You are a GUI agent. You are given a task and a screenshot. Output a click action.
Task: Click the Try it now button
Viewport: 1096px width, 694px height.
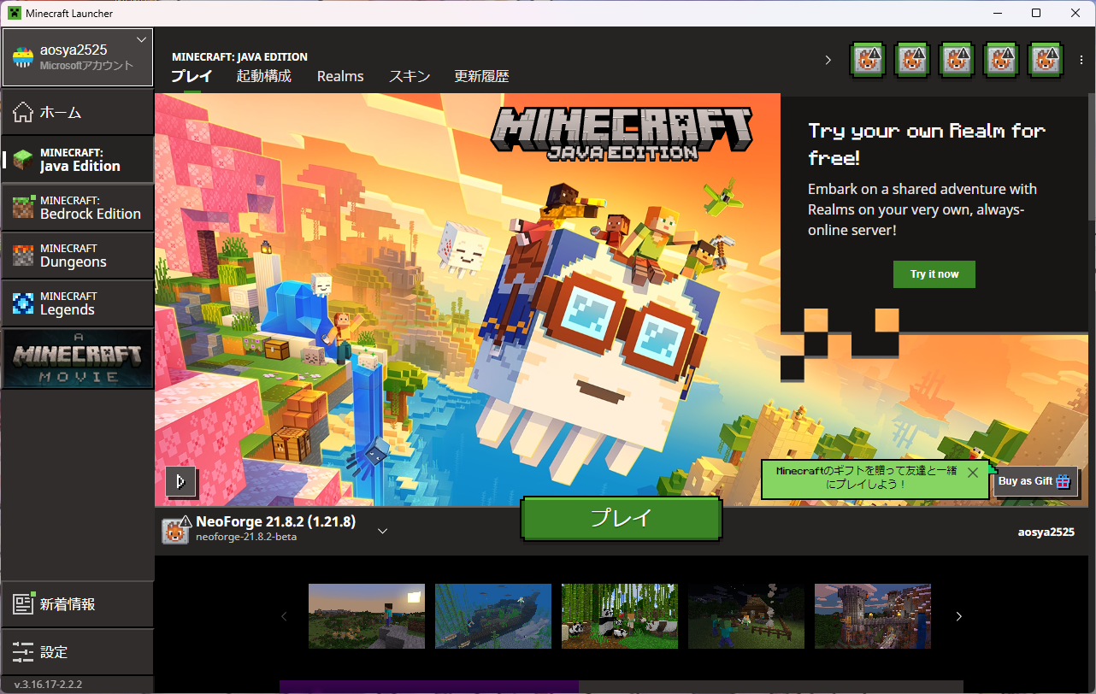pos(934,274)
